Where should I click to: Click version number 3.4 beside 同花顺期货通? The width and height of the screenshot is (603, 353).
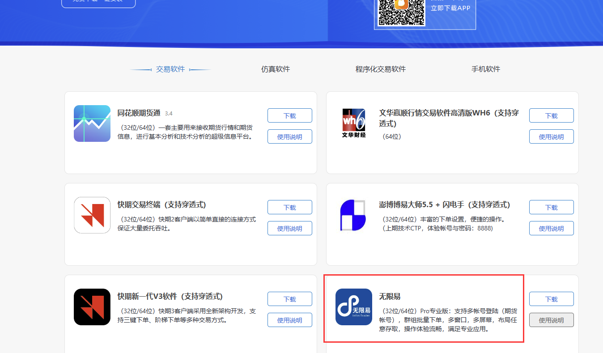(169, 114)
